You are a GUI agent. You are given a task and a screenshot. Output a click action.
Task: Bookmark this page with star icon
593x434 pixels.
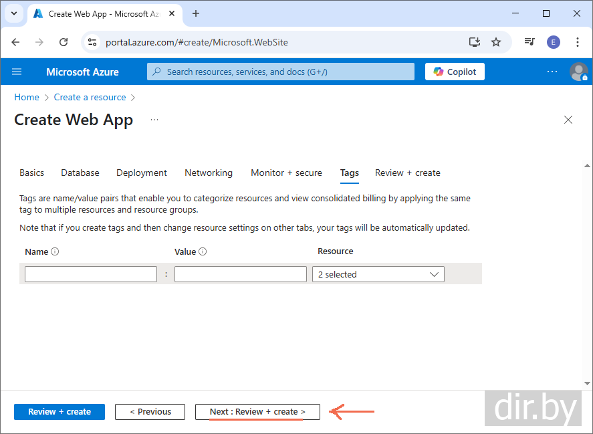pyautogui.click(x=496, y=42)
